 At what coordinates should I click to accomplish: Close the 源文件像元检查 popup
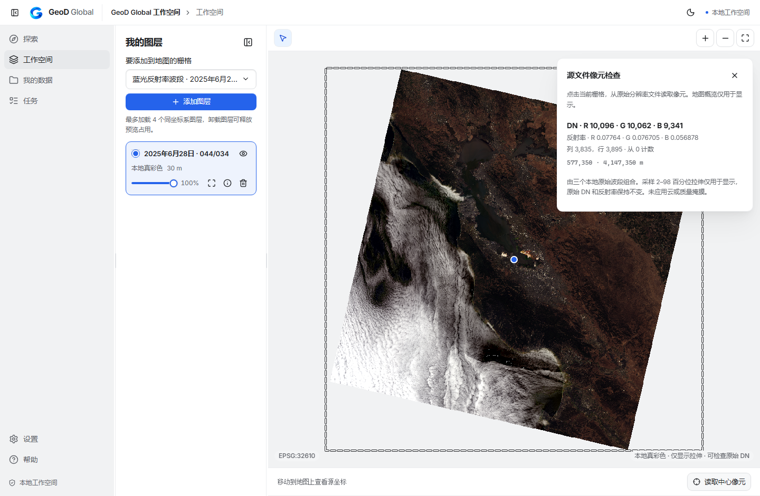click(735, 75)
